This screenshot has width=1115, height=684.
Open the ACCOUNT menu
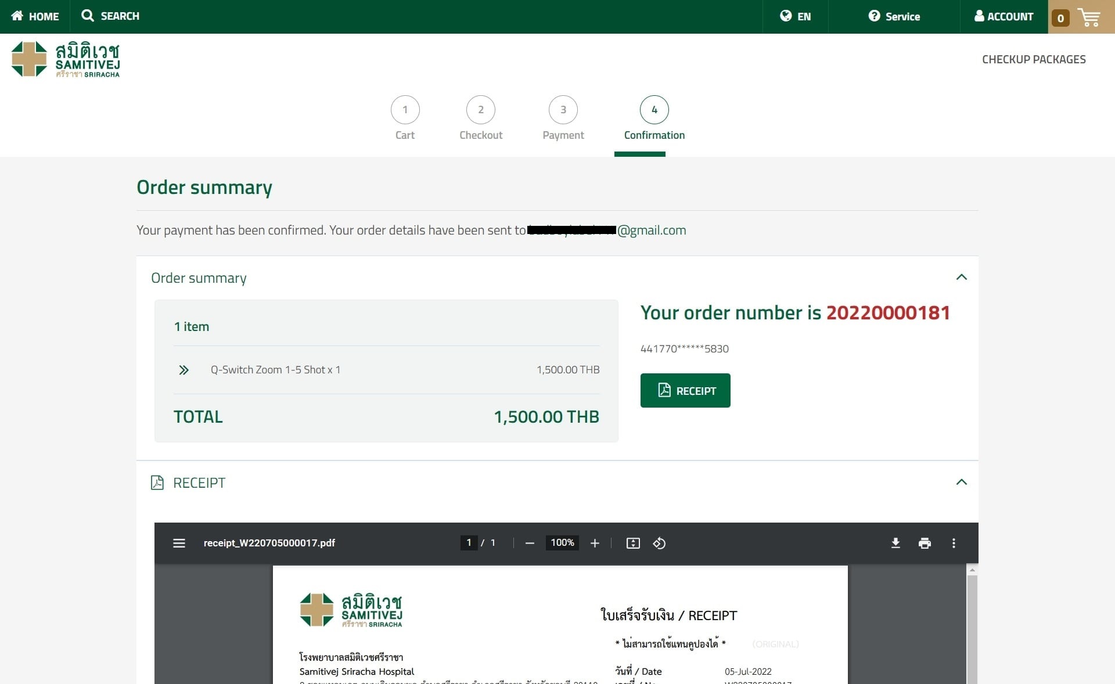1003,16
